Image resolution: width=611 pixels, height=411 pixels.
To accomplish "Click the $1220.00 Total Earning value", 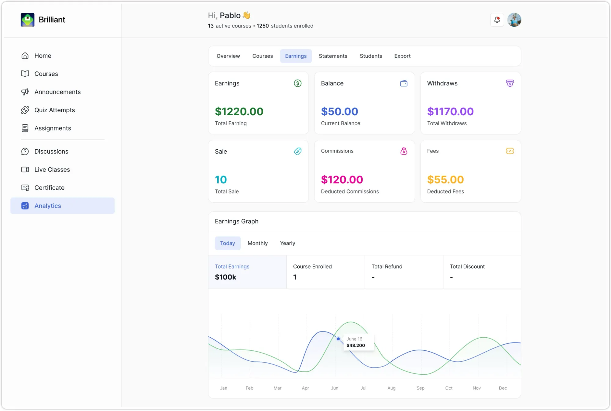I will click(239, 112).
